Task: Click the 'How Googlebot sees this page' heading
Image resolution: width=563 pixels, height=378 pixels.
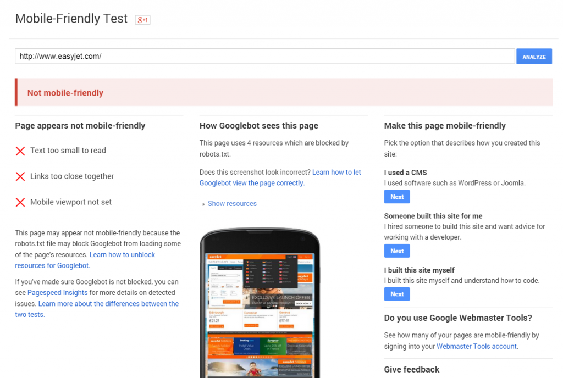Action: (258, 125)
